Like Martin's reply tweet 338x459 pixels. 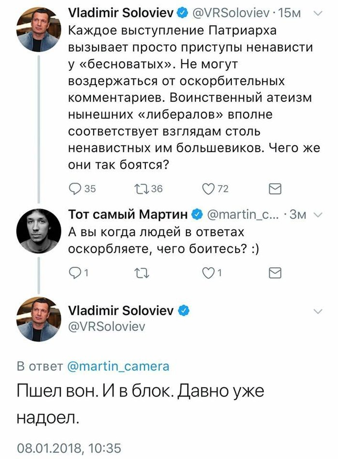point(208,273)
